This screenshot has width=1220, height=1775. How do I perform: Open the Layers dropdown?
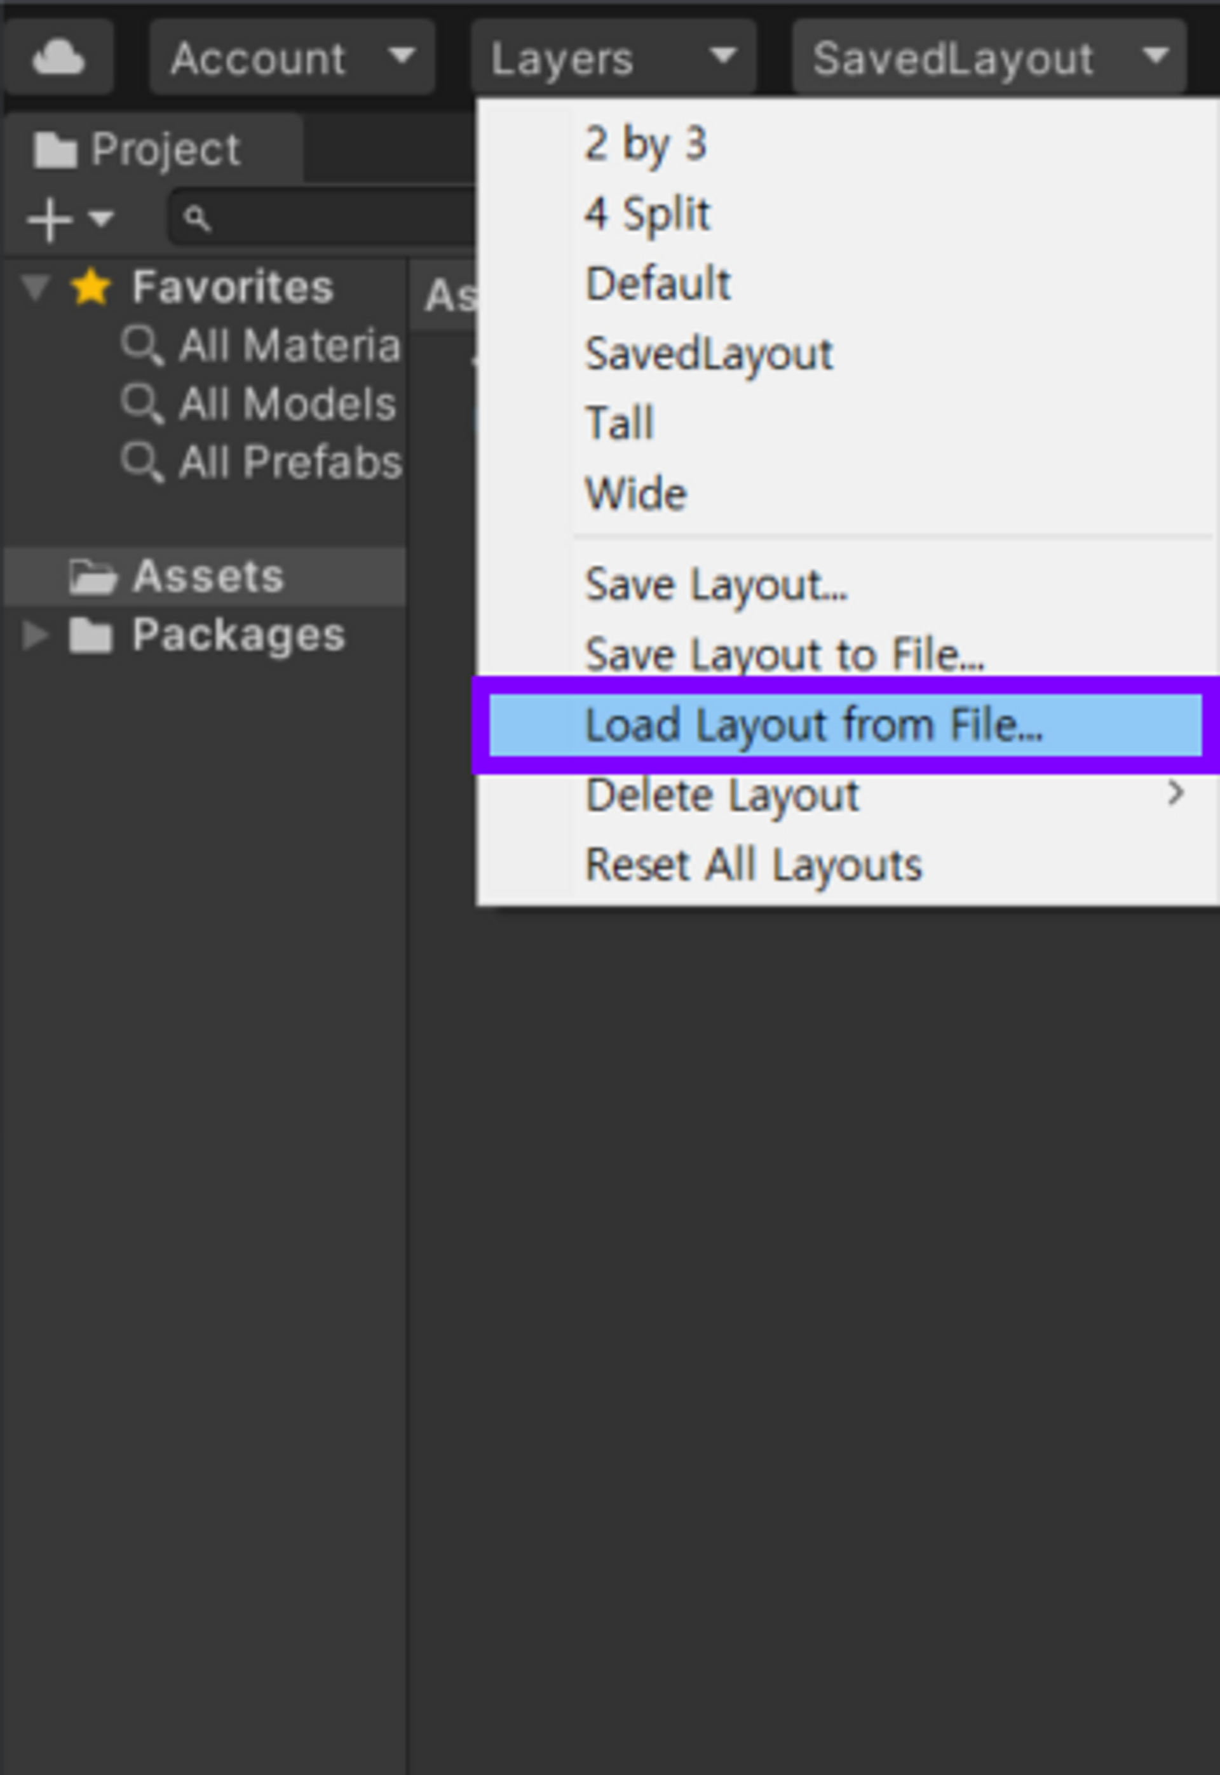[x=613, y=57]
